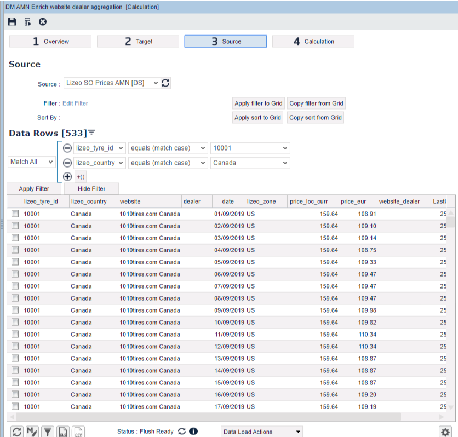Add a new filter condition with plus icon

point(67,176)
